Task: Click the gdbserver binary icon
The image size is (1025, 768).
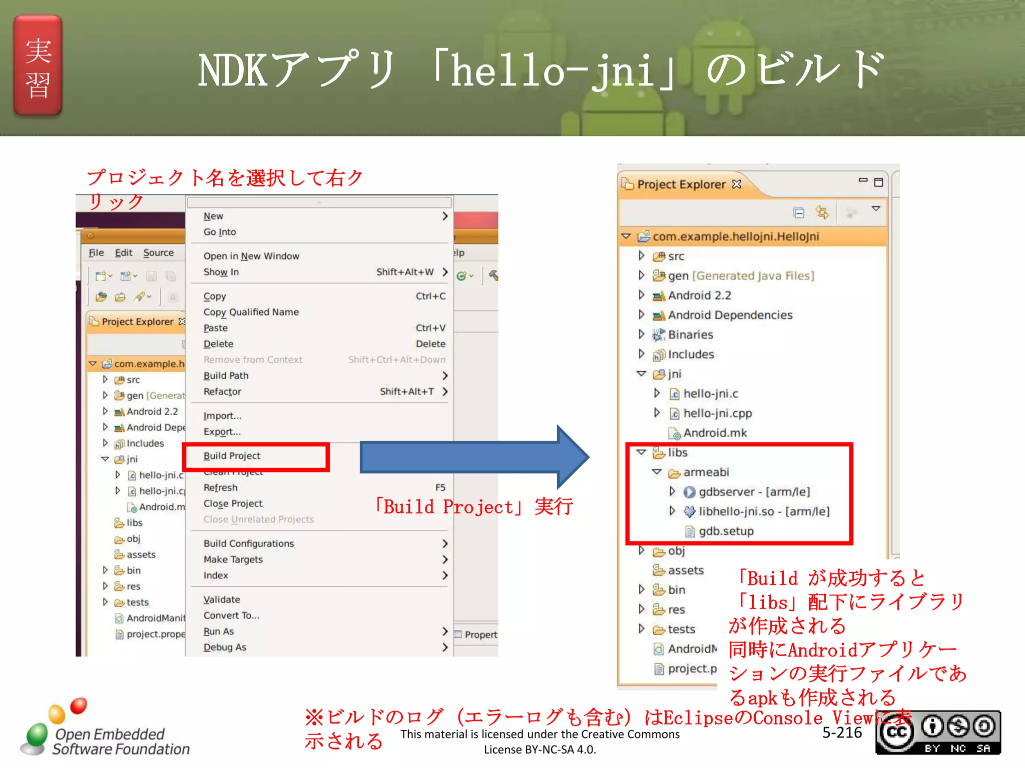Action: click(689, 492)
